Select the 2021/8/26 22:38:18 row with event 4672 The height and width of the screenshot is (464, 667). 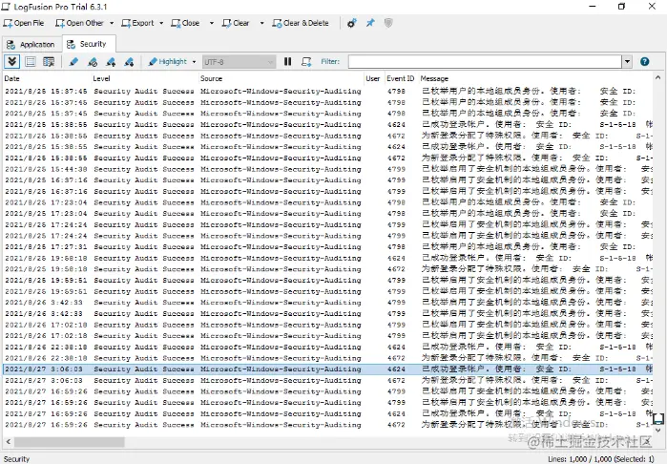point(327,358)
